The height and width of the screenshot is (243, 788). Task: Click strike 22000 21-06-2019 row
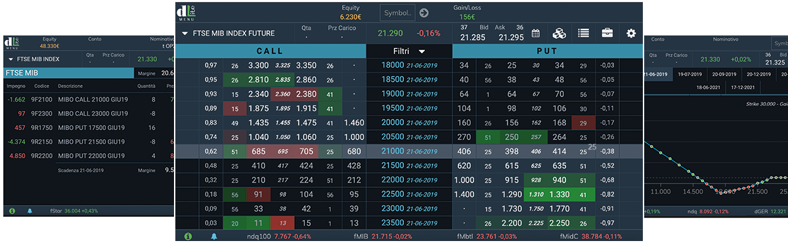[x=409, y=180]
